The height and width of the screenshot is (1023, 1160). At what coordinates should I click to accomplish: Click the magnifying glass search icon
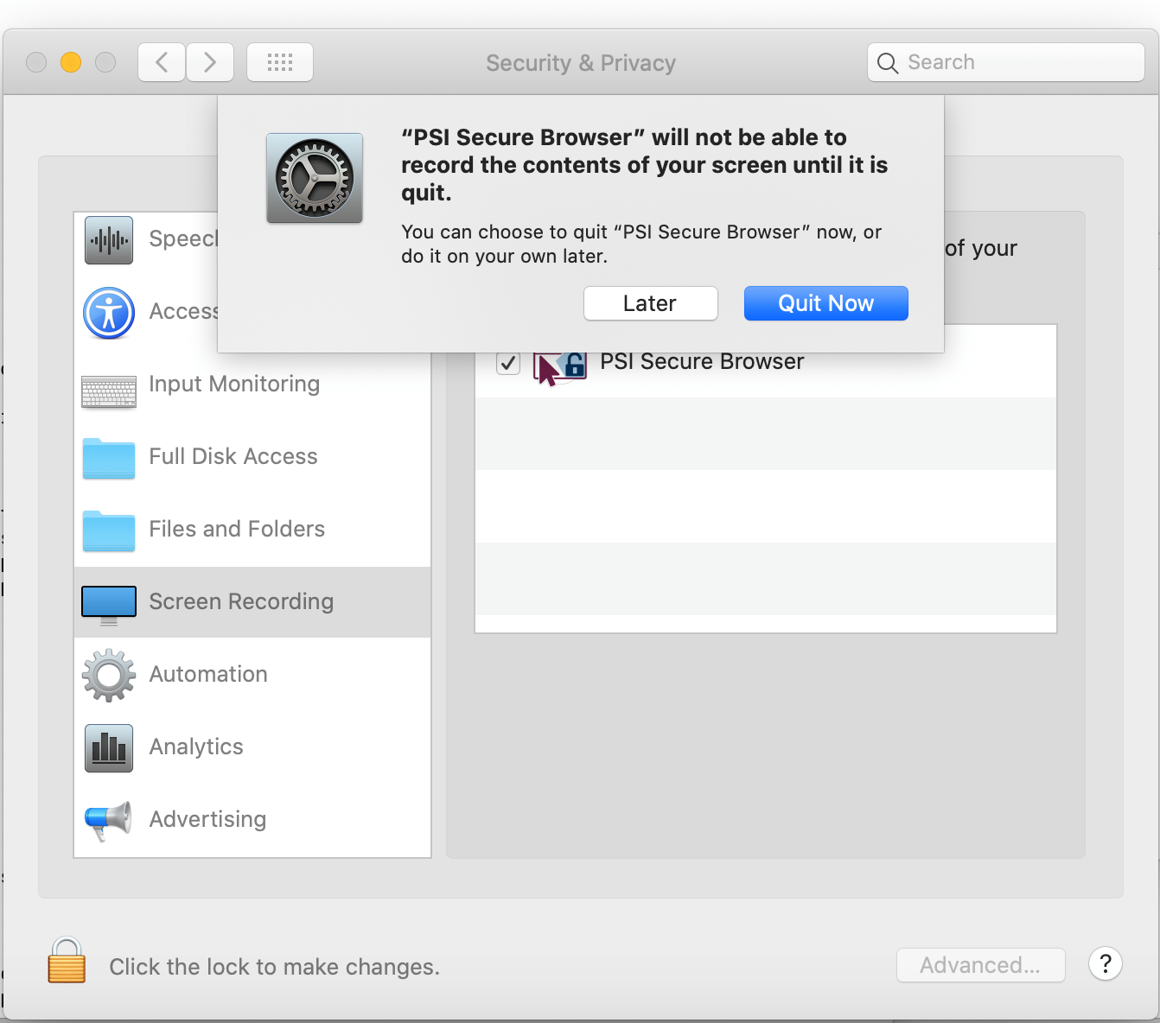pos(888,63)
